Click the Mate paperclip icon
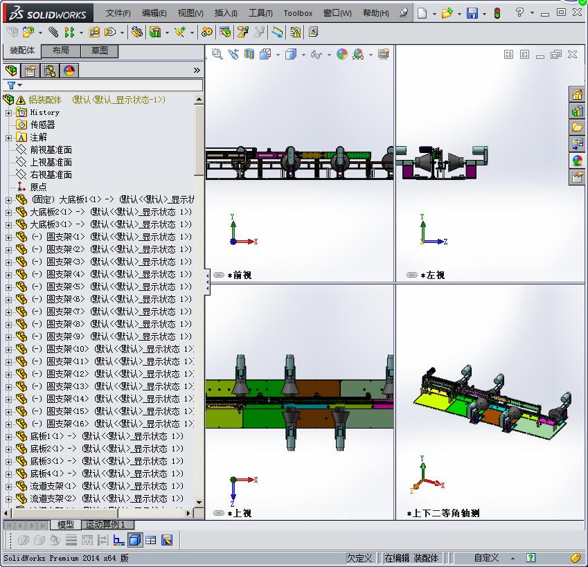 click(53, 33)
